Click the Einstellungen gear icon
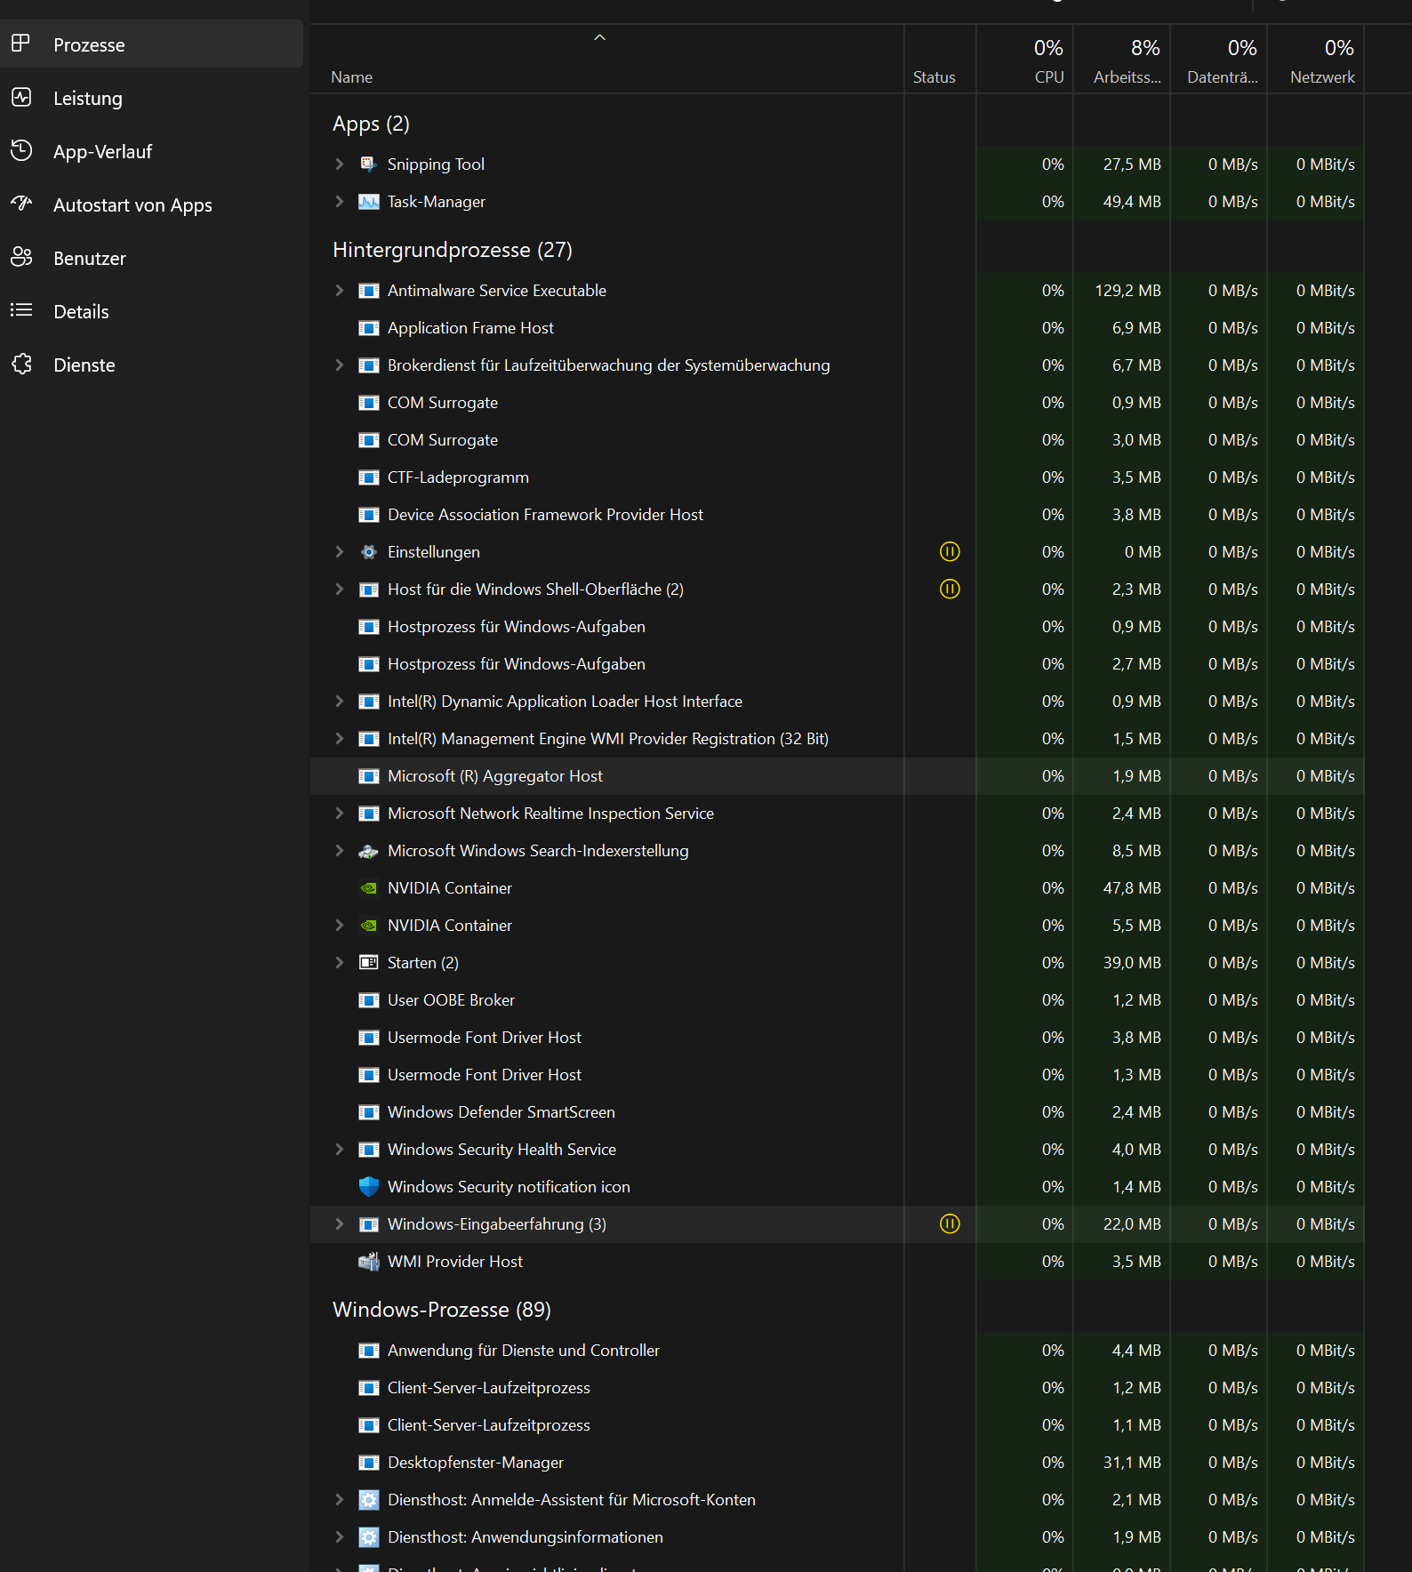Viewport: 1412px width, 1572px height. (x=368, y=552)
